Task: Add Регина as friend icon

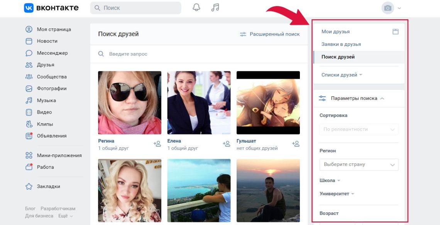Action: 157,144
